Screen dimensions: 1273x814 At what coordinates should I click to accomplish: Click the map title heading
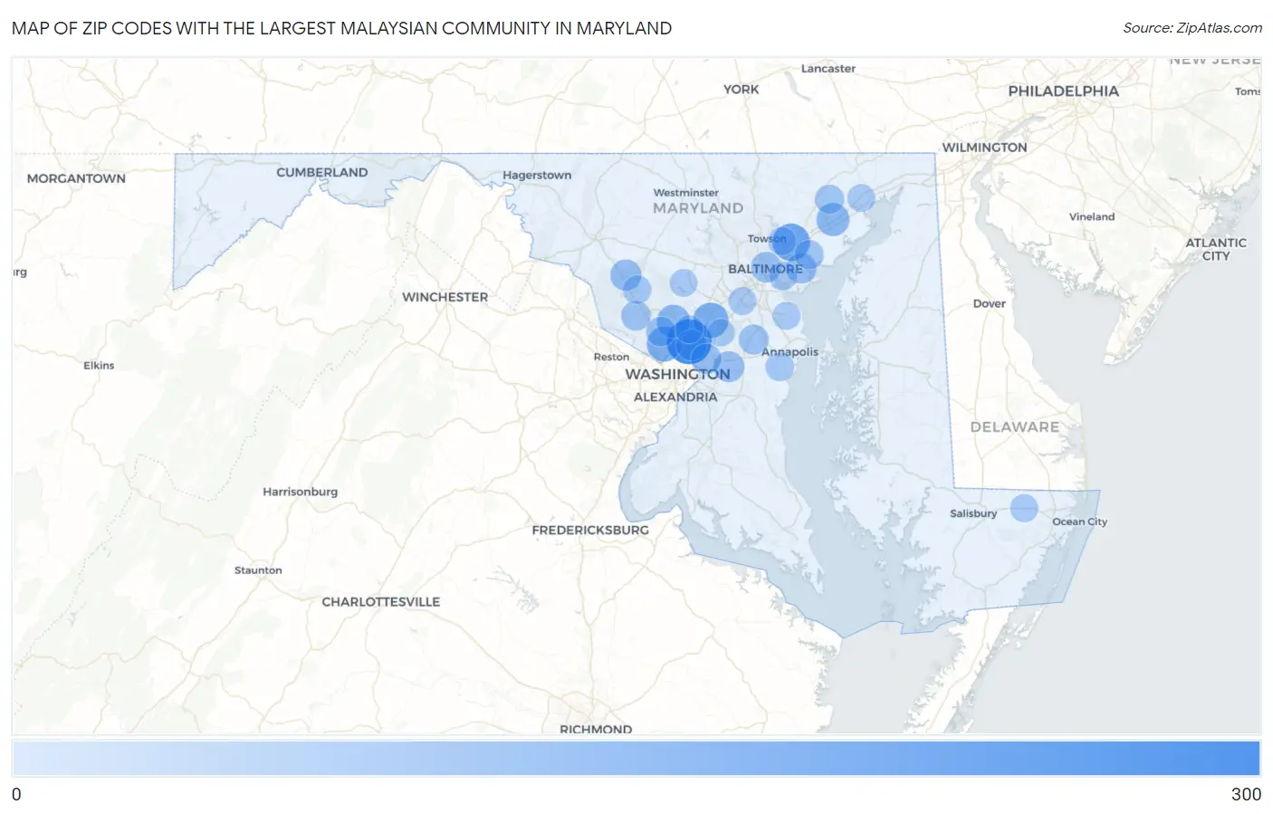341,28
